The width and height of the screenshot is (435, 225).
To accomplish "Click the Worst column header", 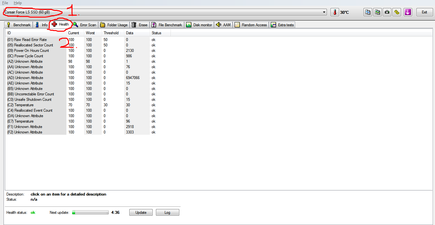I will coord(93,33).
